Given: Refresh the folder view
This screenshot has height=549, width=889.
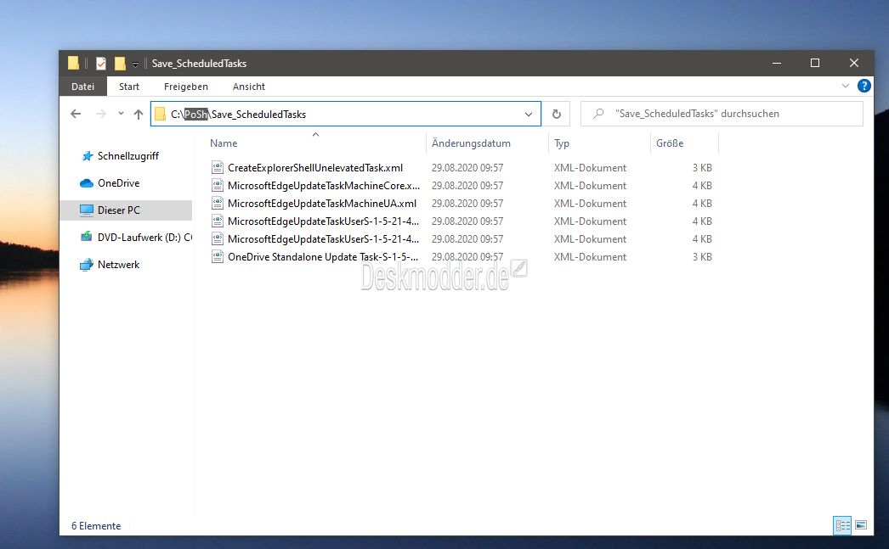Looking at the screenshot, I should coord(557,114).
